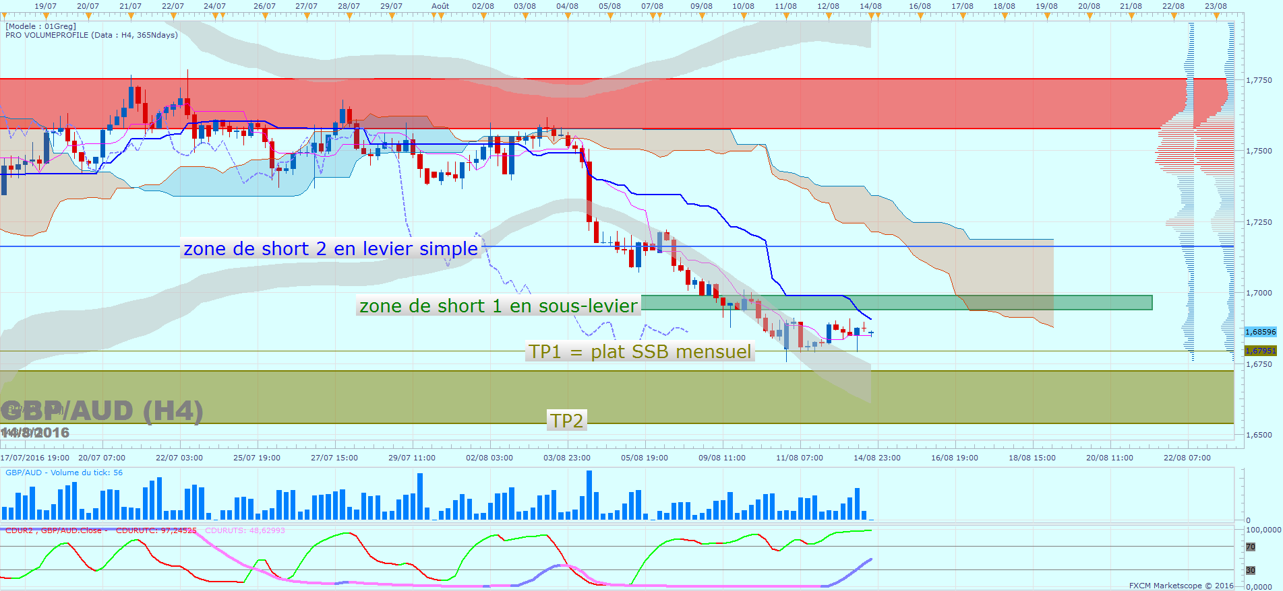Click the volume profile histogram beside the price scale
Screen dimensions: 1283x591
[1195, 192]
